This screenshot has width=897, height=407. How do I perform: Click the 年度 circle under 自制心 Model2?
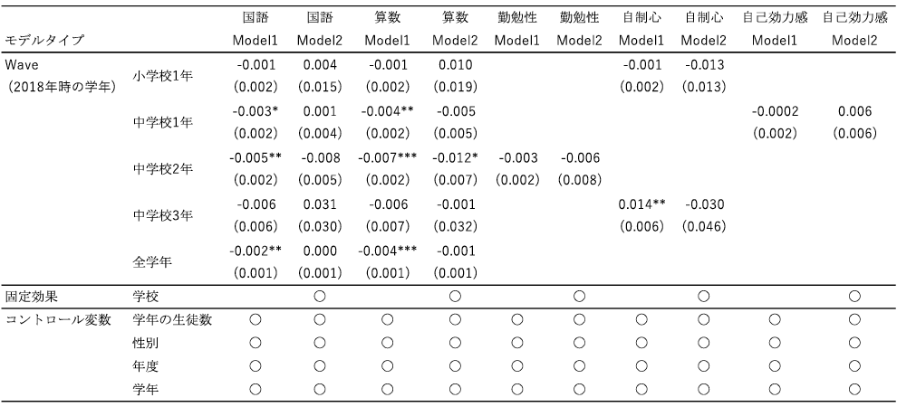point(704,366)
